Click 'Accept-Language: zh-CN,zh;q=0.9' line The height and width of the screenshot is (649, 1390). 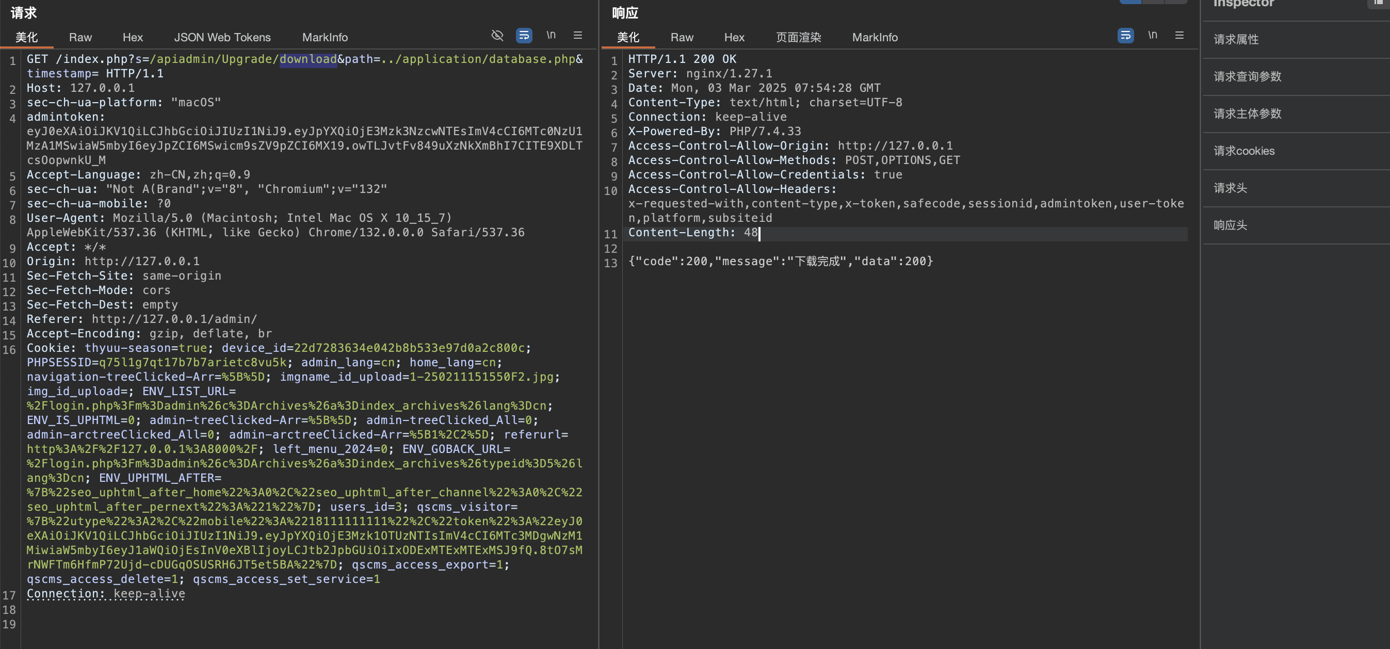(x=139, y=175)
